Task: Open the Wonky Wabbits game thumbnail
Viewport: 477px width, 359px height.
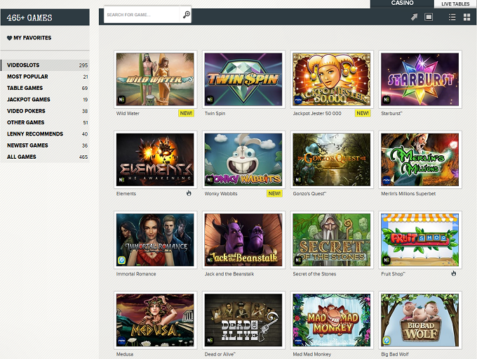Action: coord(243,159)
